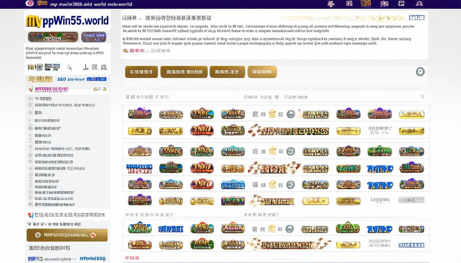
Task: Open the mppWin55.world logo link
Action: tap(67, 21)
